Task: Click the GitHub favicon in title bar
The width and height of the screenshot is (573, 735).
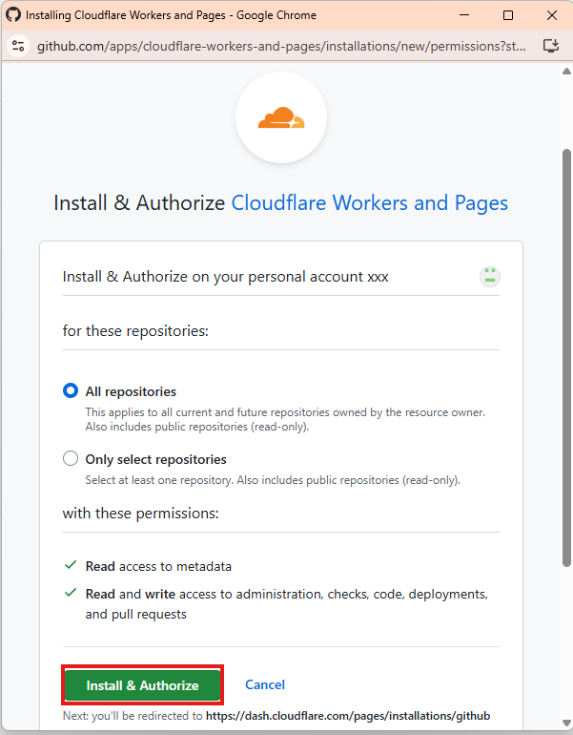Action: point(13,14)
